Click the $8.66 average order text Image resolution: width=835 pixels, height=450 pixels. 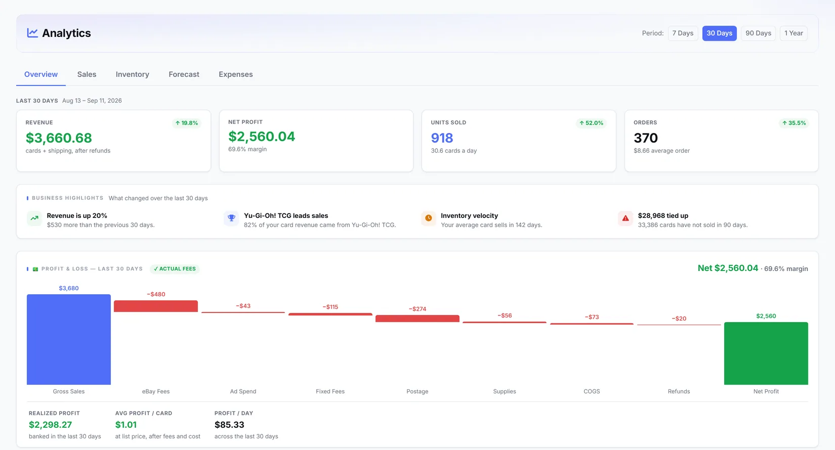[661, 151]
